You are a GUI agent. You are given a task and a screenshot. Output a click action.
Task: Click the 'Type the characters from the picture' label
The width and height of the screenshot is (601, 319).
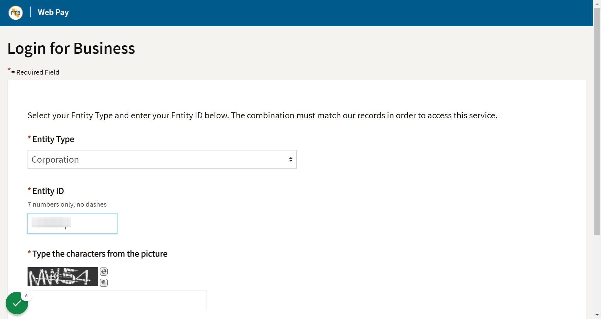click(100, 254)
